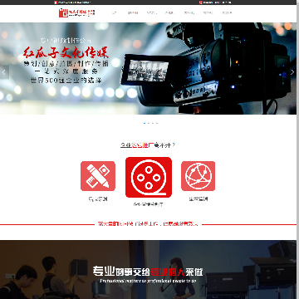299x299 pixels.
Task: Go to the first item in top navigation menu
Action: [x=115, y=12]
